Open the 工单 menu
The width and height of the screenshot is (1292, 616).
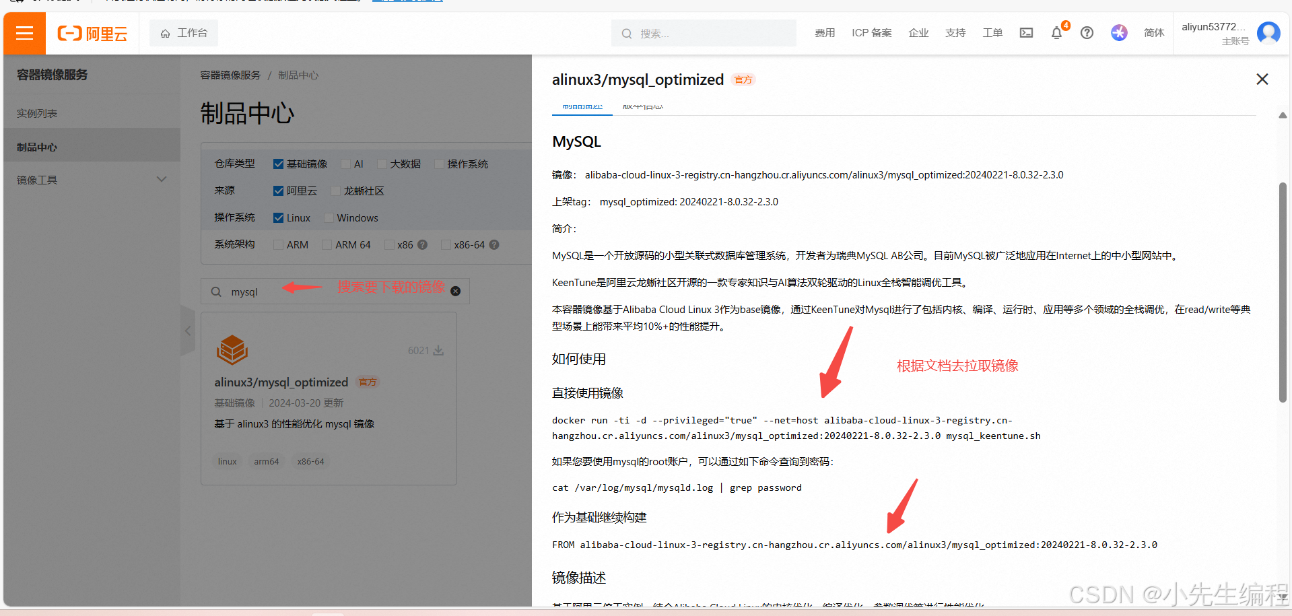[992, 33]
